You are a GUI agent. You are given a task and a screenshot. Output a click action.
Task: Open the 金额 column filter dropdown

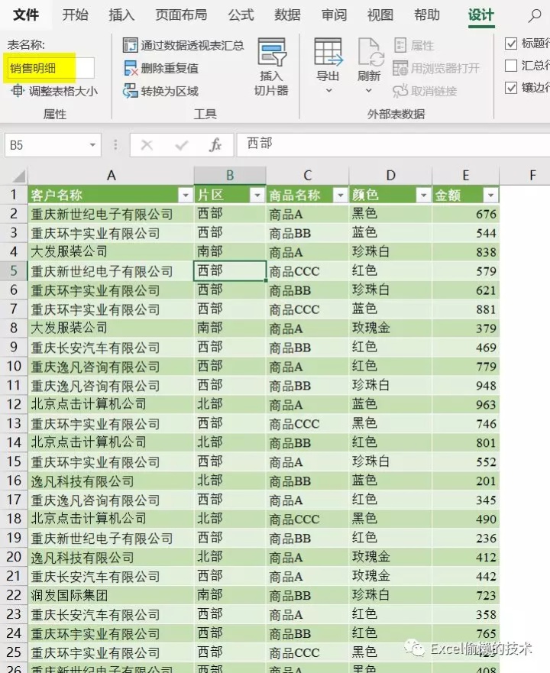pyautogui.click(x=490, y=196)
